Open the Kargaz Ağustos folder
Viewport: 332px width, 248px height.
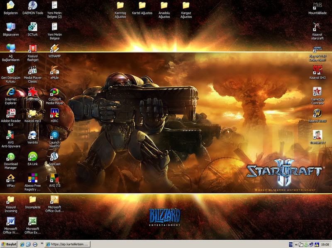pyautogui.click(x=186, y=10)
